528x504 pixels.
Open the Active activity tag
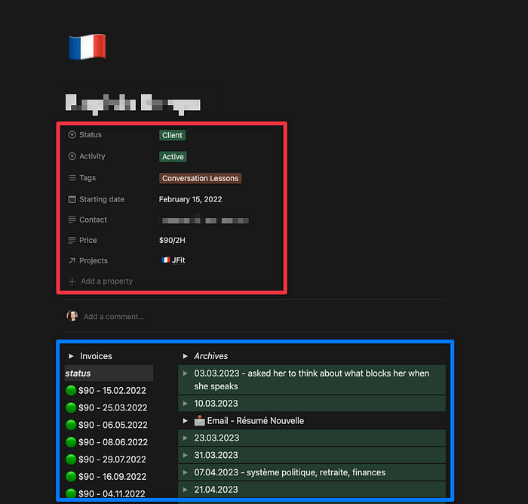click(173, 157)
